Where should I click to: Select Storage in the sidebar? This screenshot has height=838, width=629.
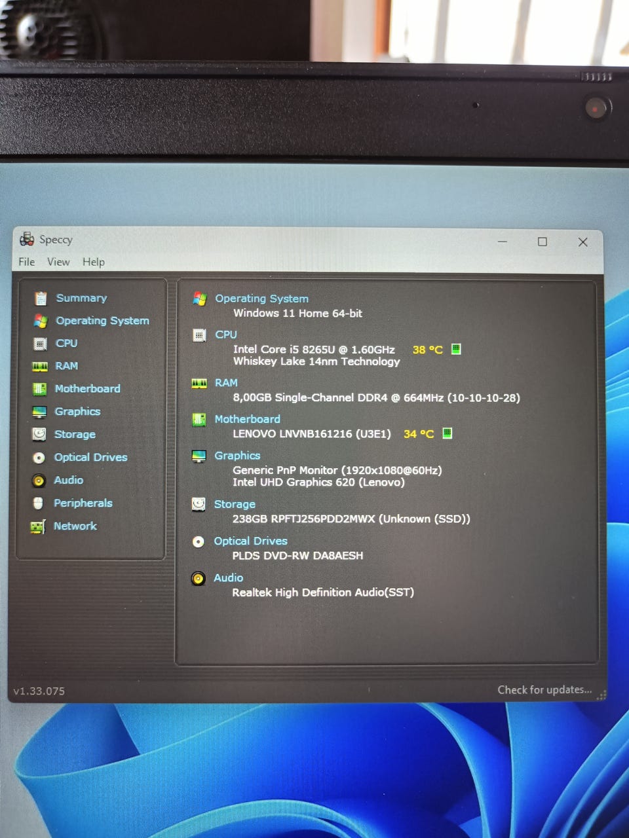(75, 434)
